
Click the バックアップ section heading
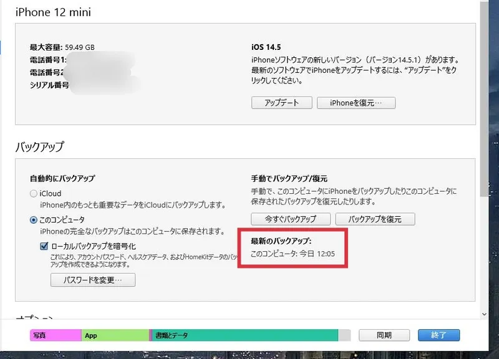40,147
